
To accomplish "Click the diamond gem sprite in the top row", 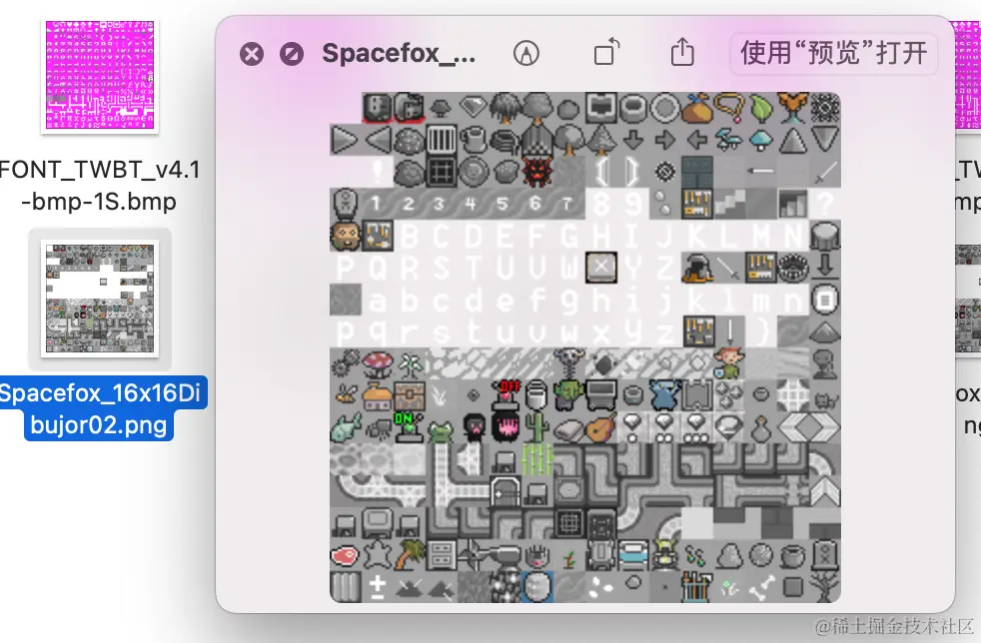I will [x=473, y=108].
